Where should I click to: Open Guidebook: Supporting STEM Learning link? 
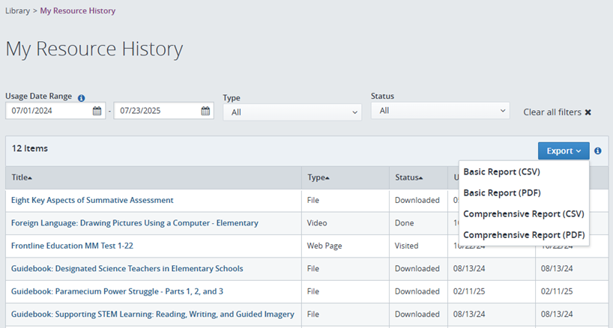pyautogui.click(x=153, y=315)
